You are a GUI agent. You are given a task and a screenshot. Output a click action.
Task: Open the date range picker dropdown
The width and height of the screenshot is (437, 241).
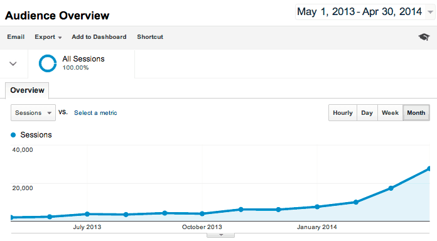pyautogui.click(x=365, y=12)
